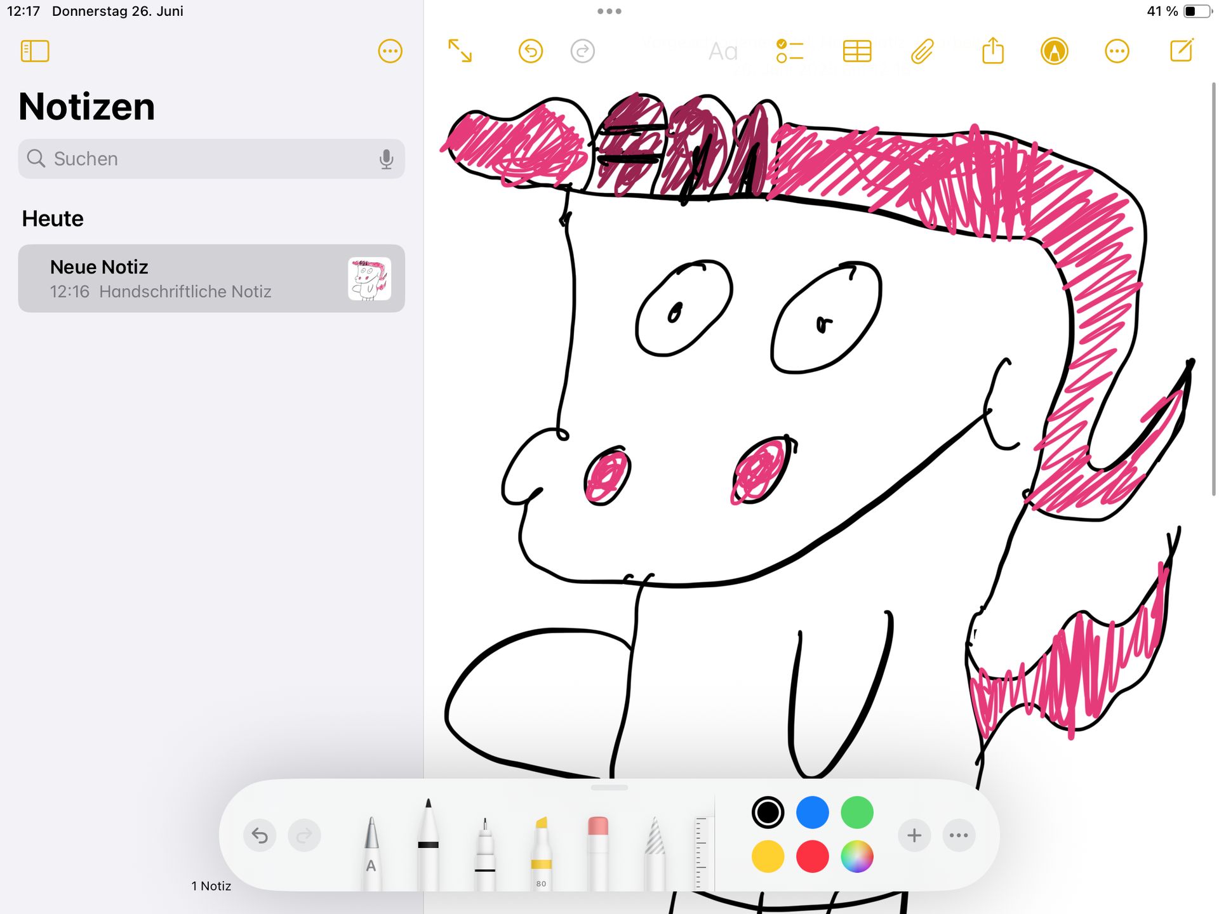Insert a checklist
The width and height of the screenshot is (1219, 914).
pyautogui.click(x=790, y=51)
